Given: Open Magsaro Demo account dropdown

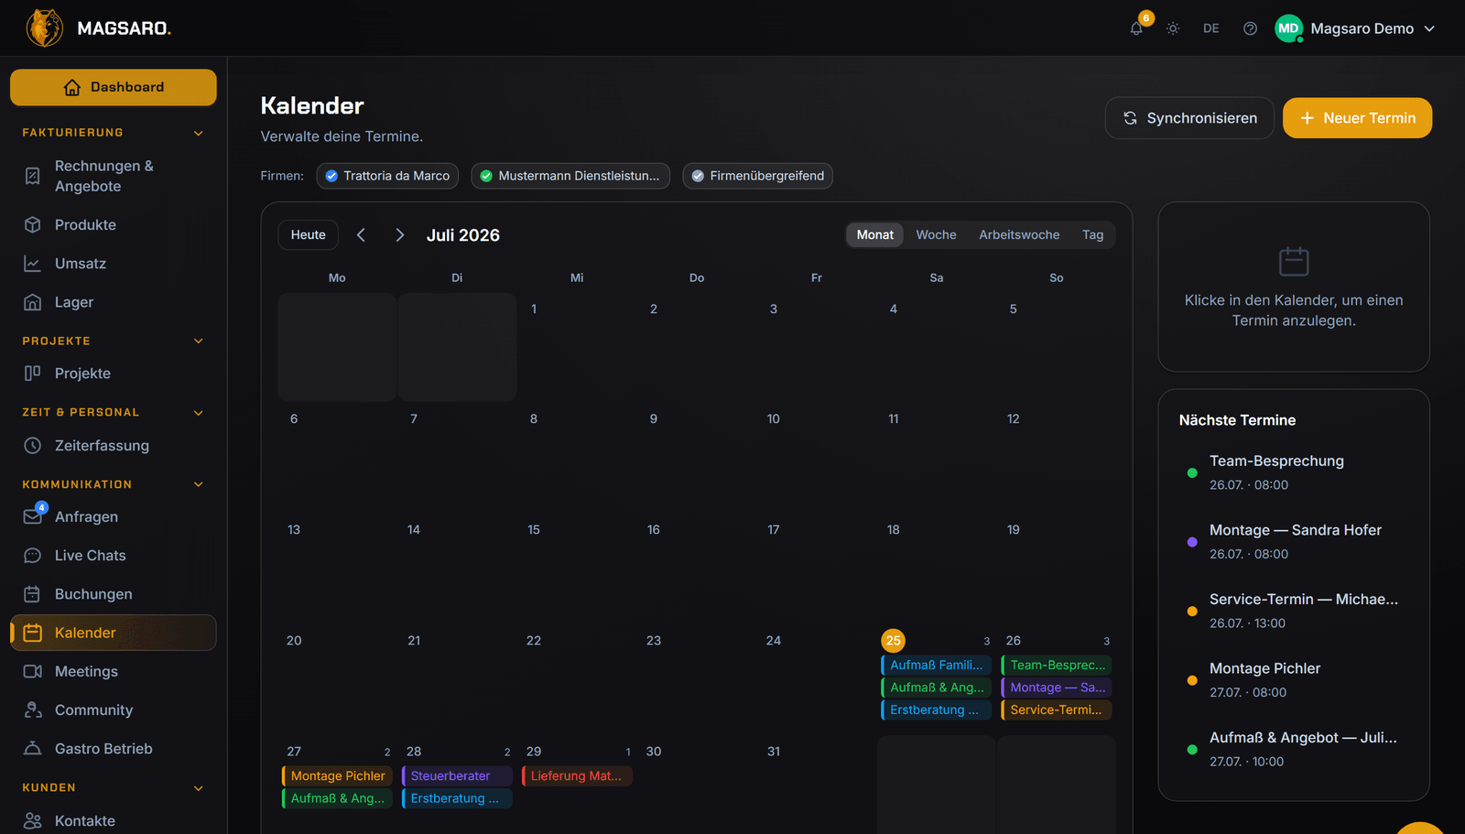Looking at the screenshot, I should tap(1355, 28).
